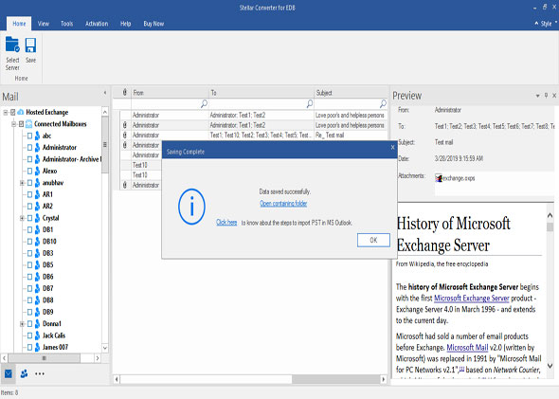Click the search magnifier in Subject column

tap(383, 103)
